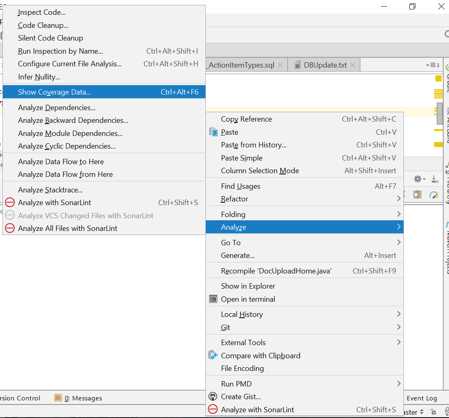Click the gear settings icon in the tool window
Screen dimensions: 449x418
pyautogui.click(x=418, y=179)
